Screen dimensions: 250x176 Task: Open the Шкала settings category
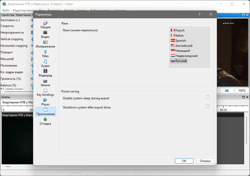click(x=45, y=83)
